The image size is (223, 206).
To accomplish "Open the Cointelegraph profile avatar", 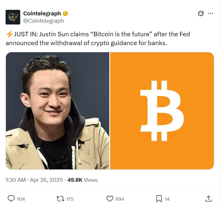I will [13, 17].
